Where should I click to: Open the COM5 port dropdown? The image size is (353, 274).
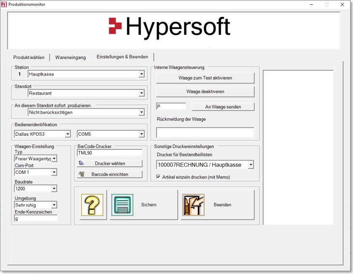pos(141,134)
